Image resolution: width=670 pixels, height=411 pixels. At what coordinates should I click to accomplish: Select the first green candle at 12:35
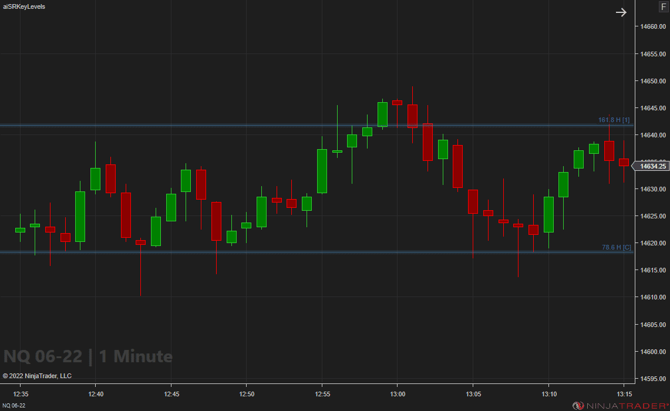[20, 230]
